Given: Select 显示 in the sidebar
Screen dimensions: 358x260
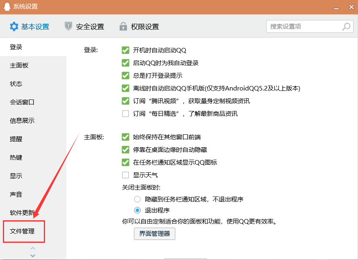Looking at the screenshot, I should click(x=33, y=176).
